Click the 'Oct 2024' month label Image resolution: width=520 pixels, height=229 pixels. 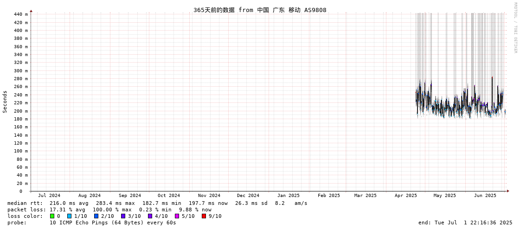(169, 196)
